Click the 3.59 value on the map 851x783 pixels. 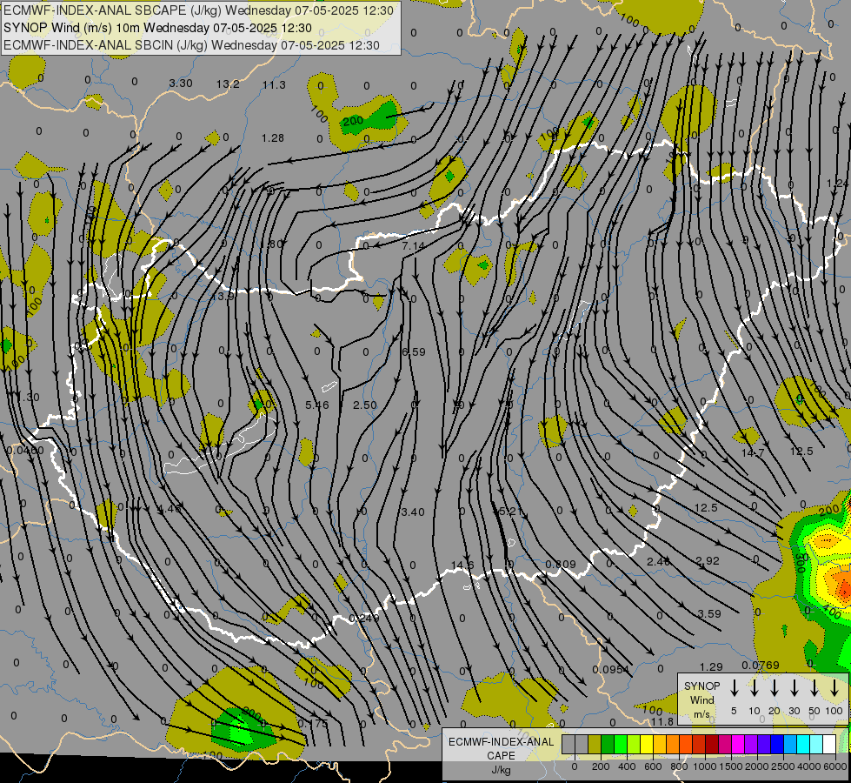709,613
